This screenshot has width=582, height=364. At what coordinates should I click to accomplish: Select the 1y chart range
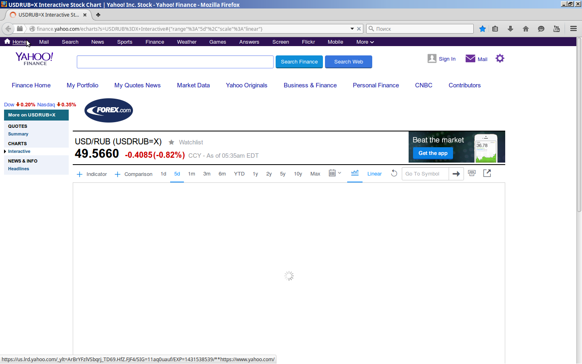255,174
